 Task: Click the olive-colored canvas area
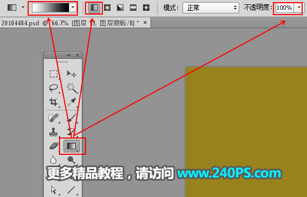click(246, 132)
